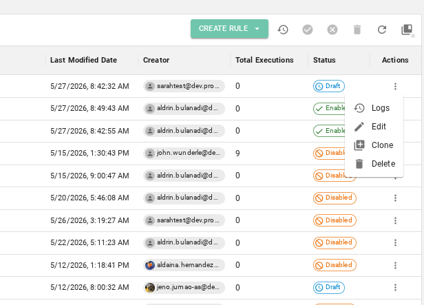Sort by Total Executions column header
The width and height of the screenshot is (424, 305).
point(264,60)
